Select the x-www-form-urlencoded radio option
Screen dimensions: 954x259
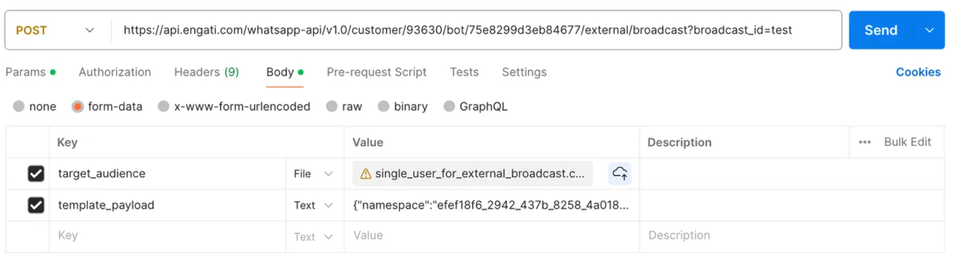(164, 107)
